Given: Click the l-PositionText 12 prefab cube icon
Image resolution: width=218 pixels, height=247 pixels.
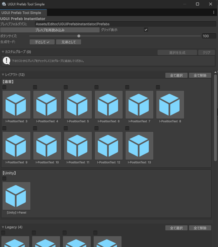Looking at the screenshot, I should click(x=109, y=146).
